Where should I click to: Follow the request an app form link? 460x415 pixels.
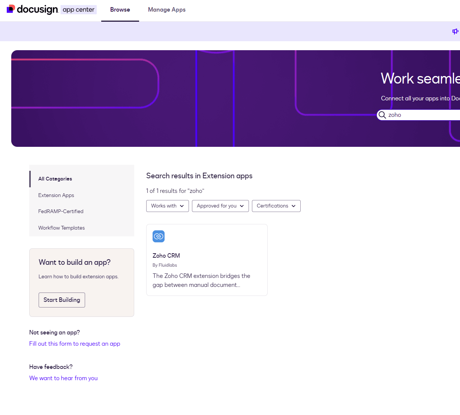pyautogui.click(x=75, y=344)
